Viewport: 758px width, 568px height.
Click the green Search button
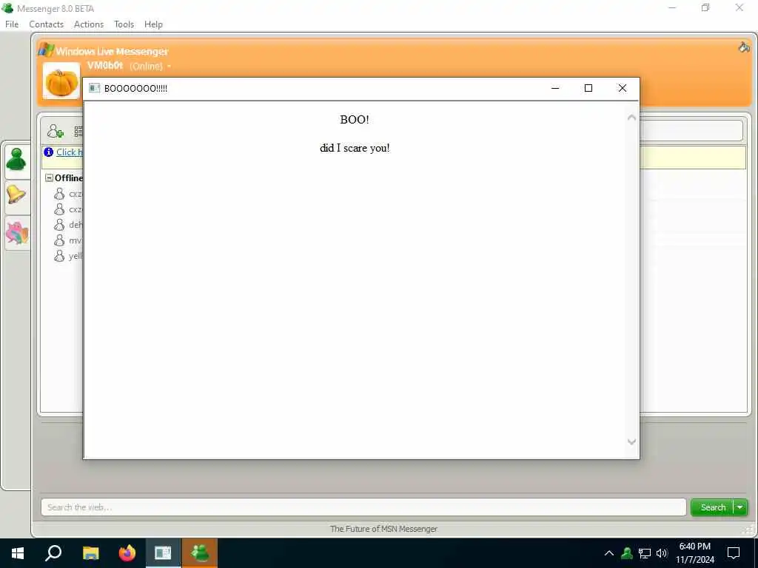713,507
